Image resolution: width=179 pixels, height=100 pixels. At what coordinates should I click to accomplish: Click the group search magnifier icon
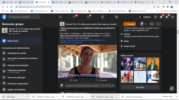point(152,24)
